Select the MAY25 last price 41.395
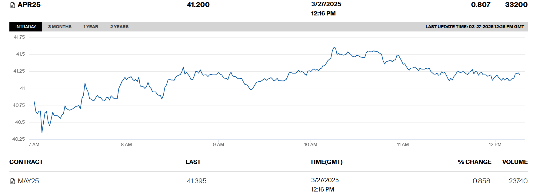The width and height of the screenshot is (533, 193). coord(196,181)
